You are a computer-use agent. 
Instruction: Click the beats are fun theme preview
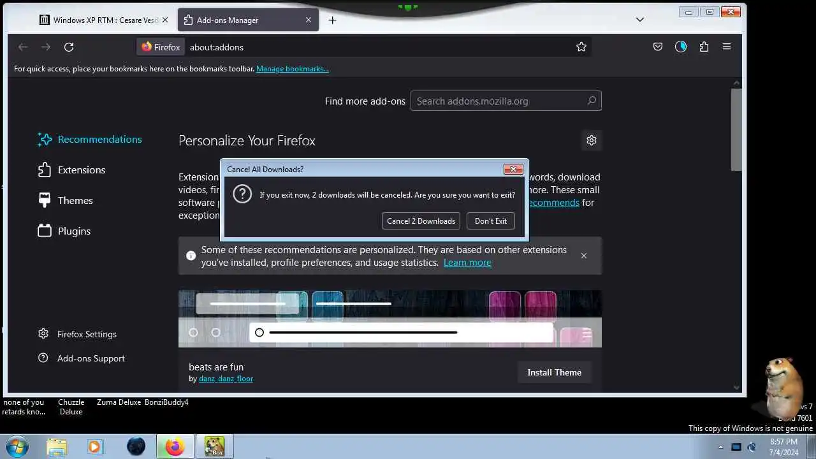tap(390, 319)
